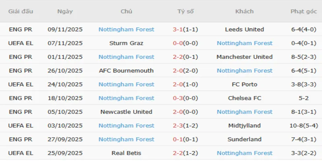Open the Leeds United team link
The height and width of the screenshot is (161, 322).
244,29
